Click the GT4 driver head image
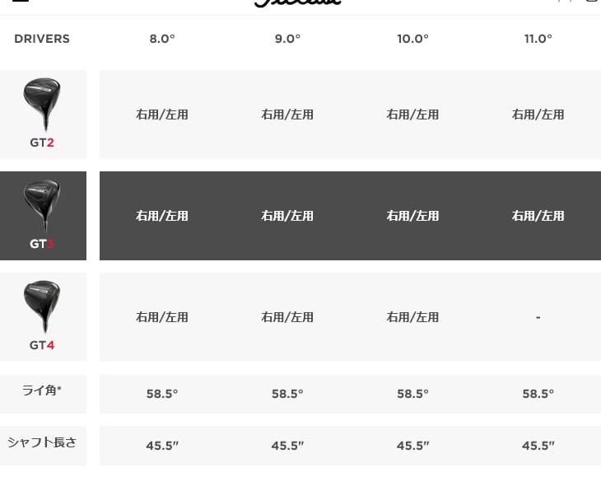Screen dimensions: 601x477 point(41,305)
